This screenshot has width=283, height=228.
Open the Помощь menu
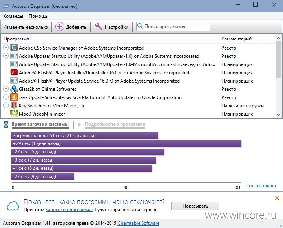38,16
